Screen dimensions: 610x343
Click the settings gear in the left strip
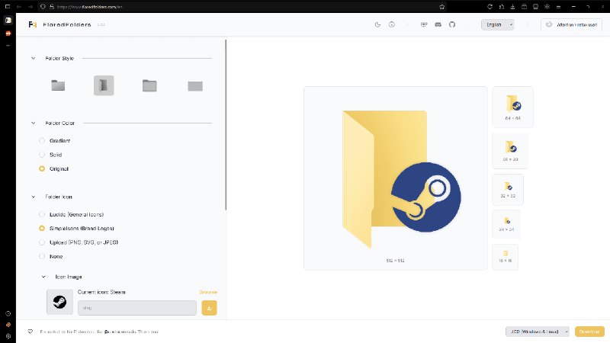tap(8, 336)
